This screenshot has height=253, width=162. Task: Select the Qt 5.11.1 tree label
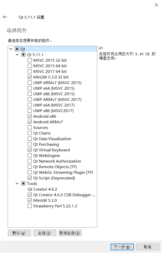(35, 55)
